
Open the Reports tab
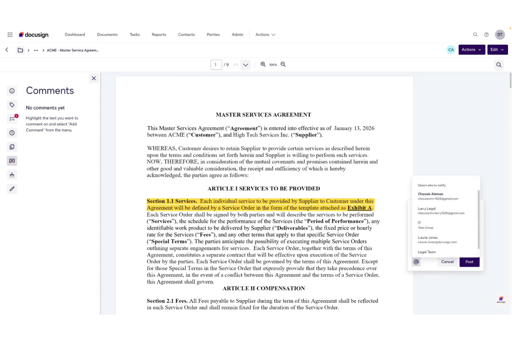(x=159, y=35)
